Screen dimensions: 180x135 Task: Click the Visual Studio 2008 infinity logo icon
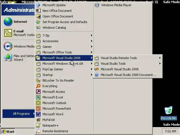click(96, 69)
